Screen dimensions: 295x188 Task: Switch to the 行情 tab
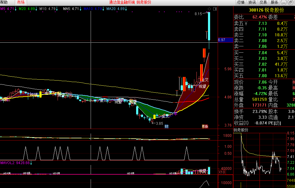[x=241, y=2]
